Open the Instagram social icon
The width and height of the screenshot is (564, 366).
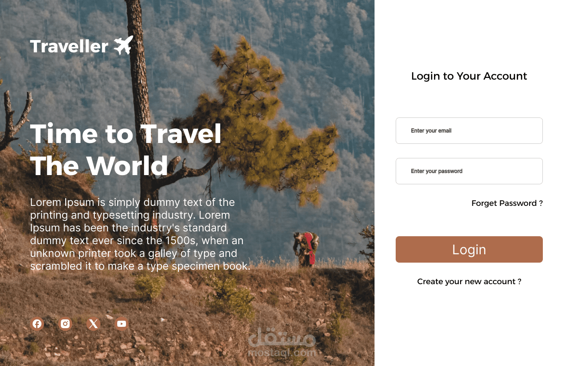pyautogui.click(x=65, y=324)
